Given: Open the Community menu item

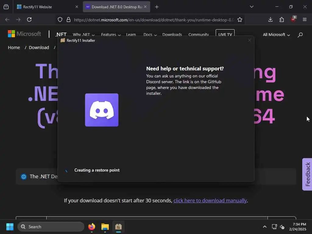Looking at the screenshot, I should tap(199, 35).
